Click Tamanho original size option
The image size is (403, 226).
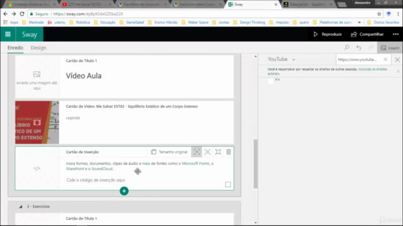click(x=169, y=152)
